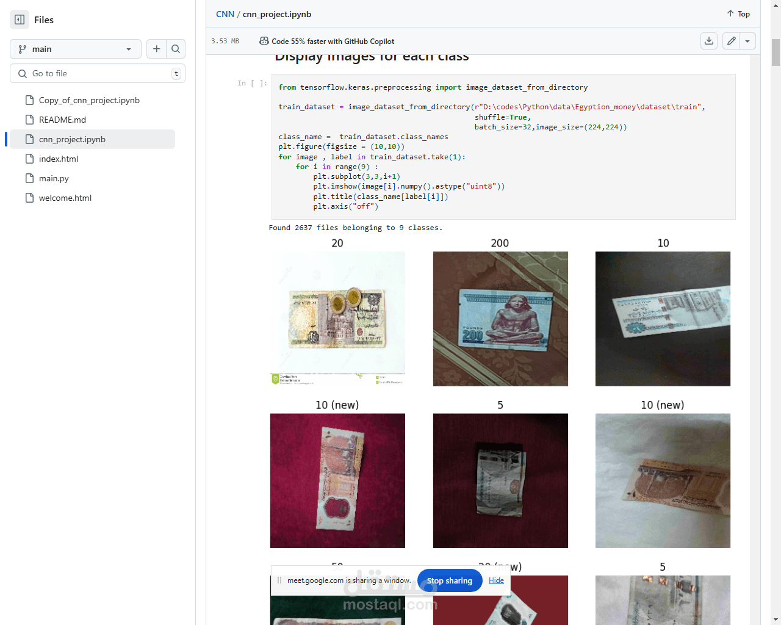Open the main branch dropdown

tap(76, 49)
